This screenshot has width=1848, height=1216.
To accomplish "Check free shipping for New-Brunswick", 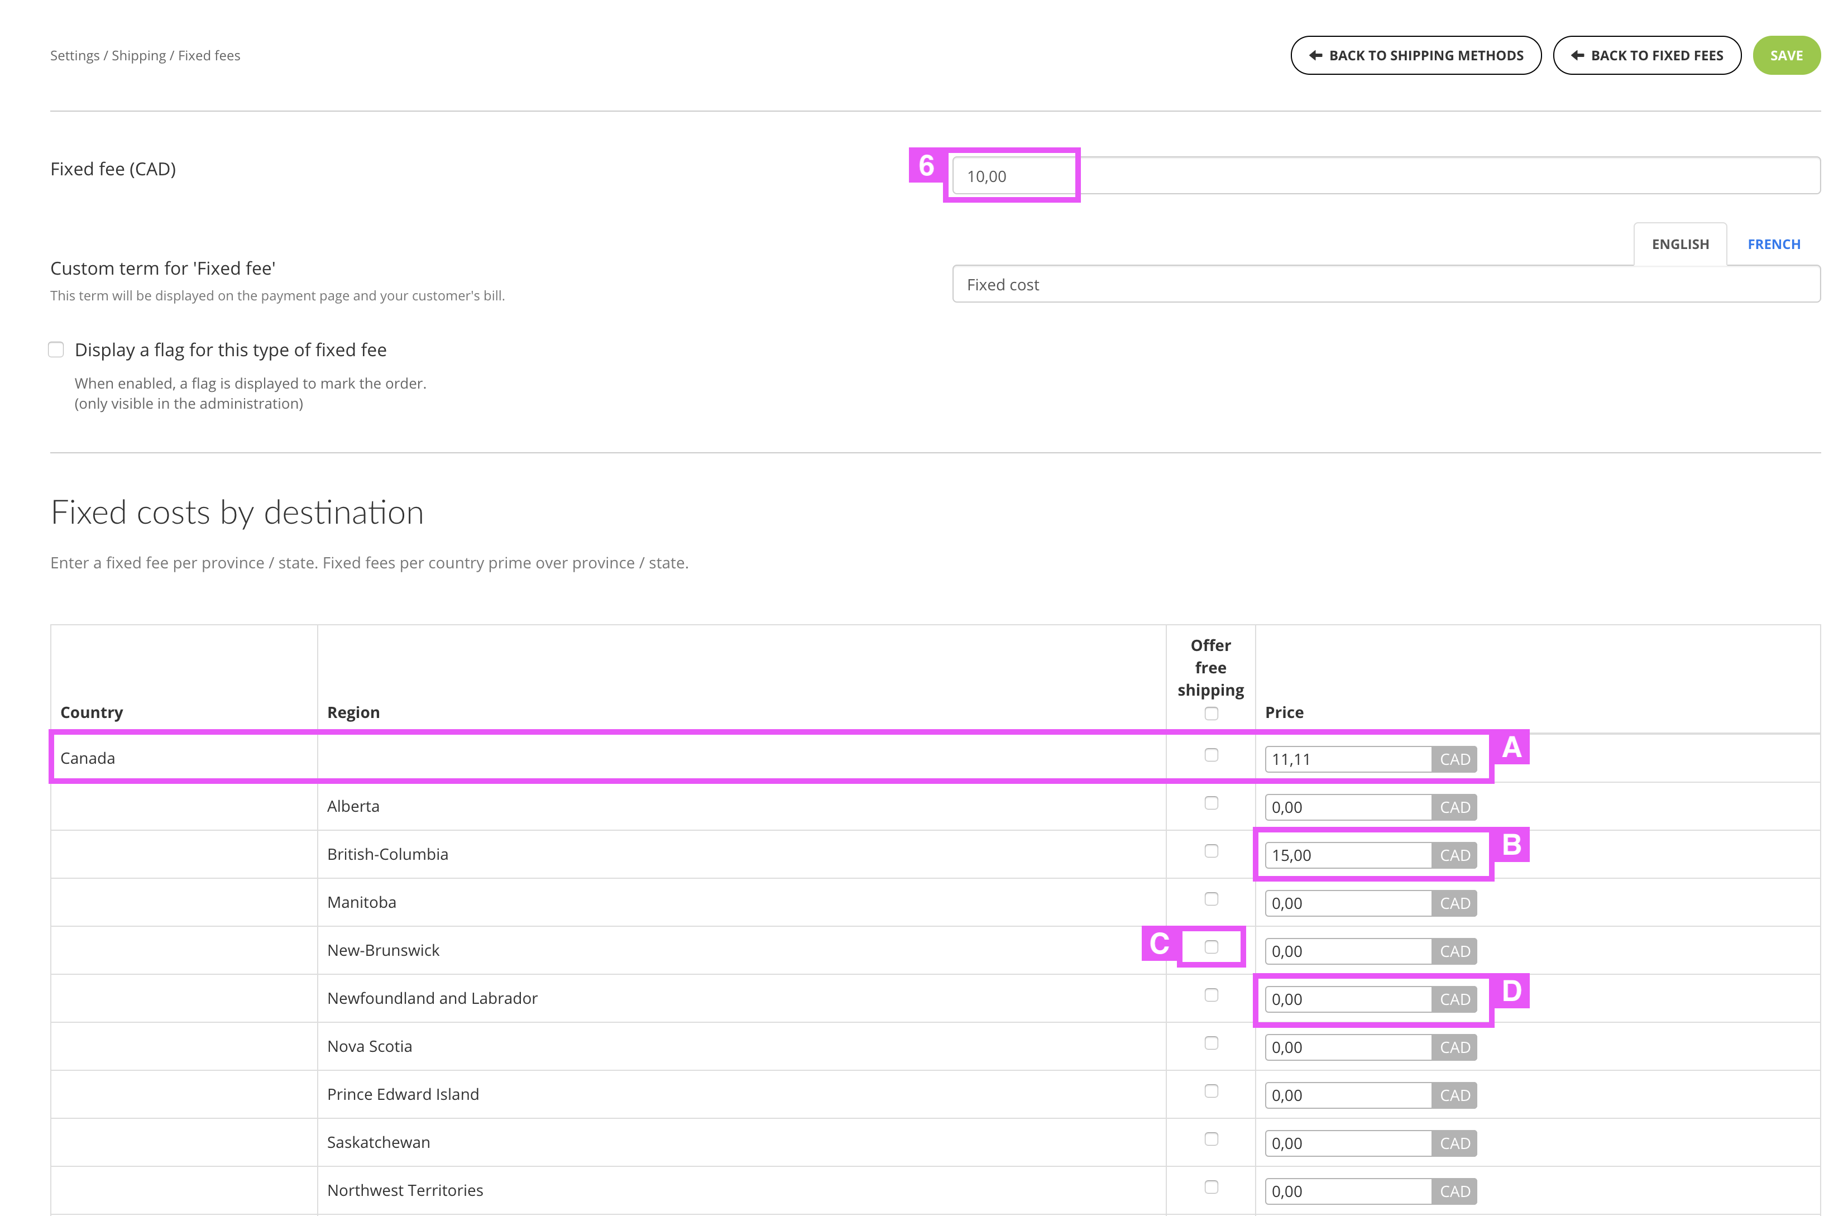I will (x=1212, y=946).
